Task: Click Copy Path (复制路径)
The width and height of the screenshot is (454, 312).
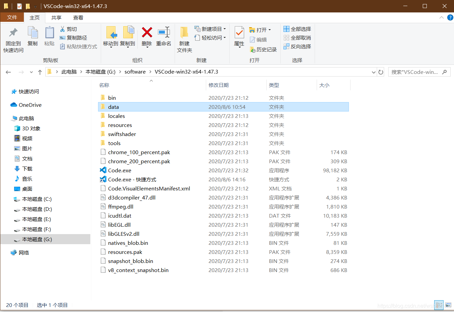Action: pyautogui.click(x=73, y=38)
